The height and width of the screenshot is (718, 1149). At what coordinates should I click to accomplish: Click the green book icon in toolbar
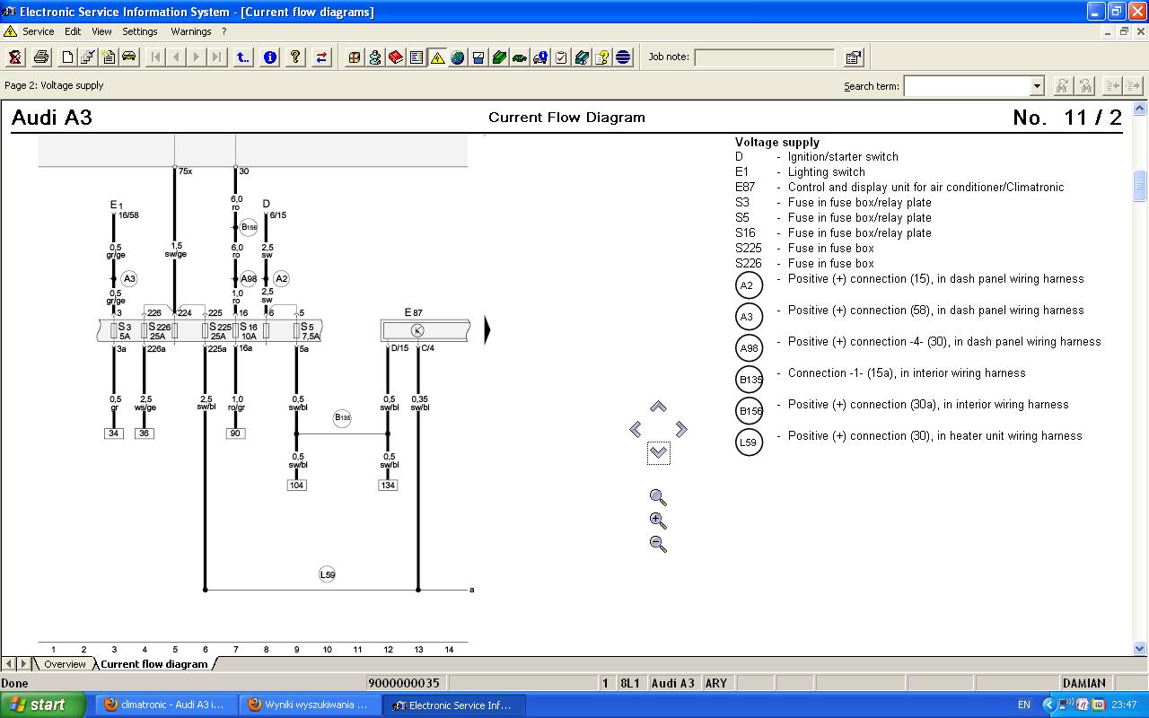(x=499, y=57)
